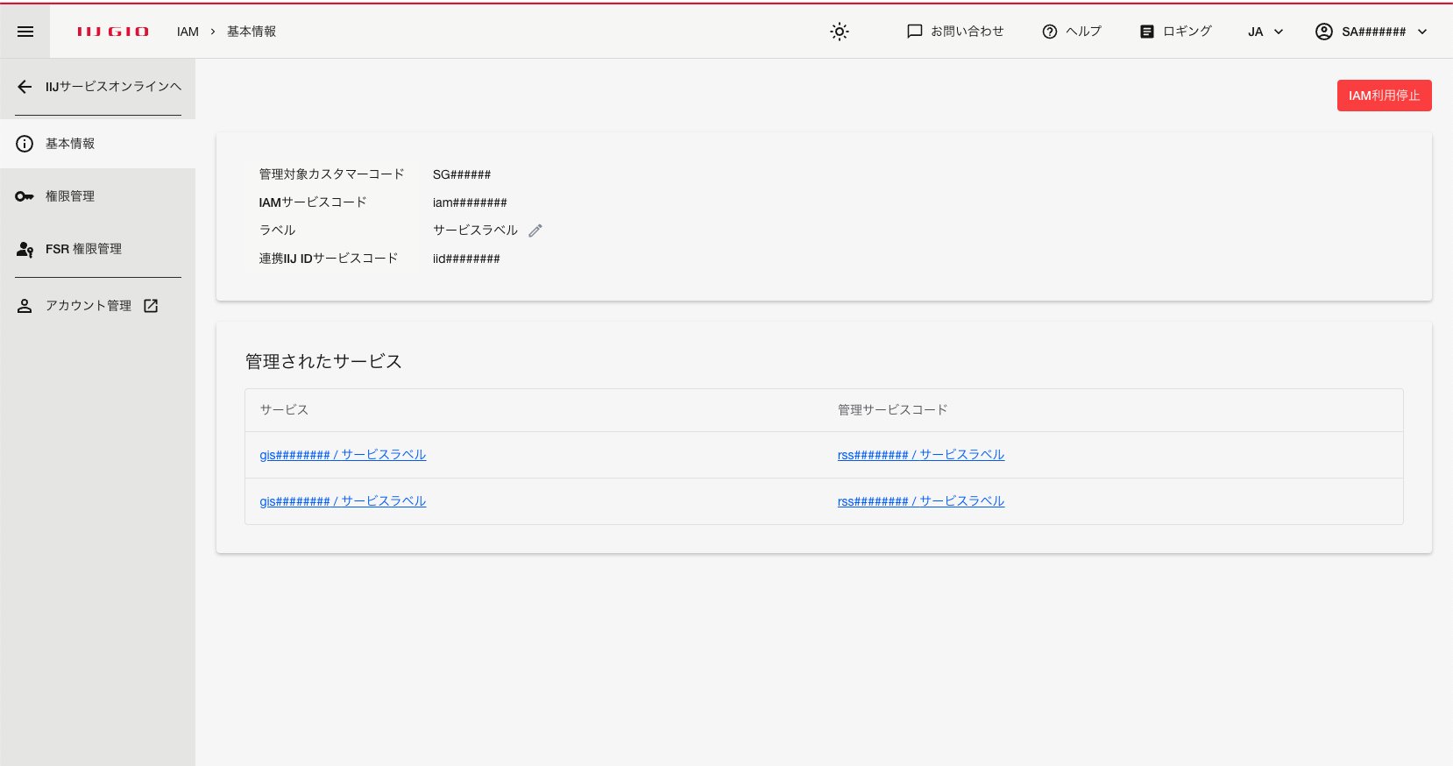Open first gis######## service link
Image resolution: width=1453 pixels, height=766 pixels.
click(343, 455)
